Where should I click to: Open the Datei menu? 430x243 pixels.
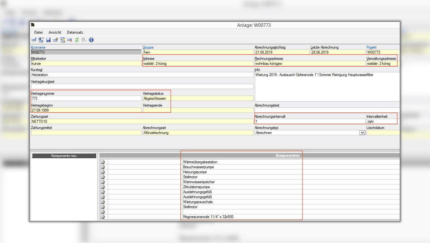click(x=38, y=32)
